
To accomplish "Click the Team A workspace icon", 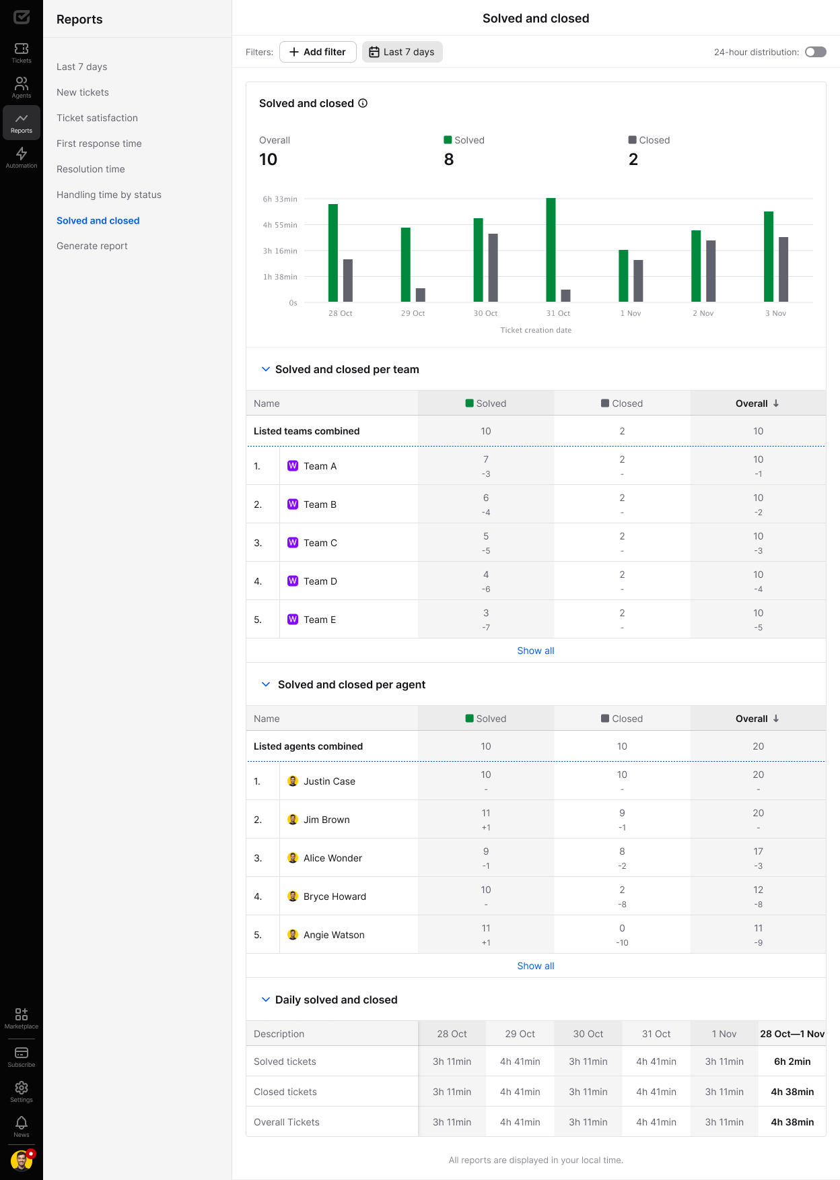I will 293,466.
